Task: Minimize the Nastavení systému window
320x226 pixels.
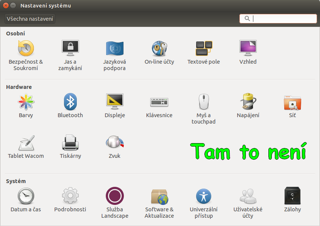Action: tap(13, 6)
